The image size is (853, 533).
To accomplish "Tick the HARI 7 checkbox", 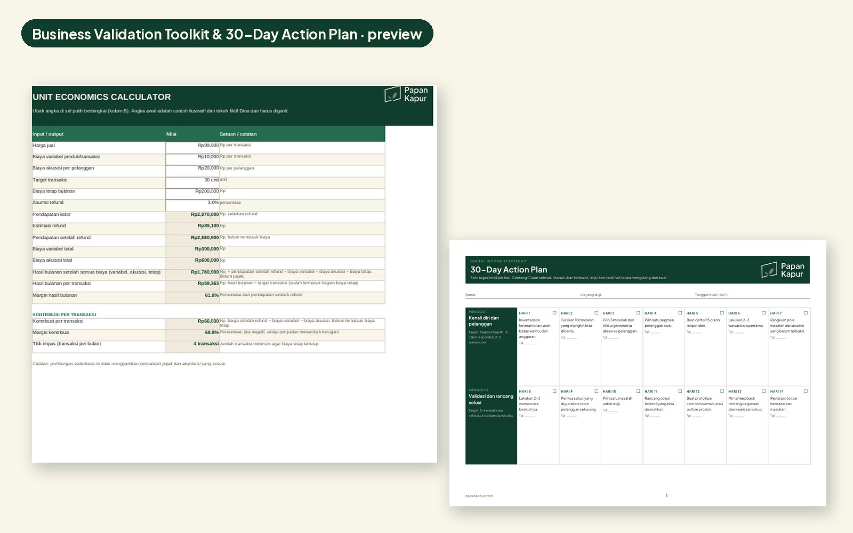I will click(806, 313).
